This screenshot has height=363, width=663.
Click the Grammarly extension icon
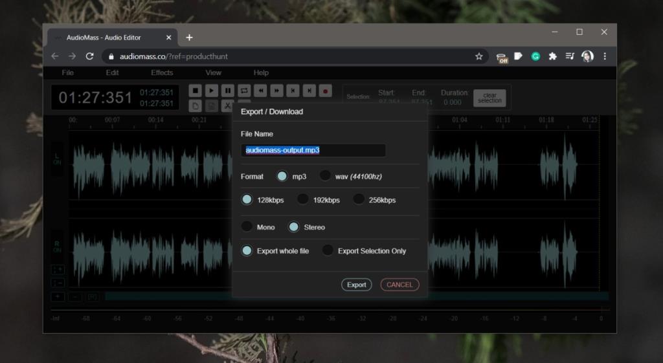coord(535,56)
